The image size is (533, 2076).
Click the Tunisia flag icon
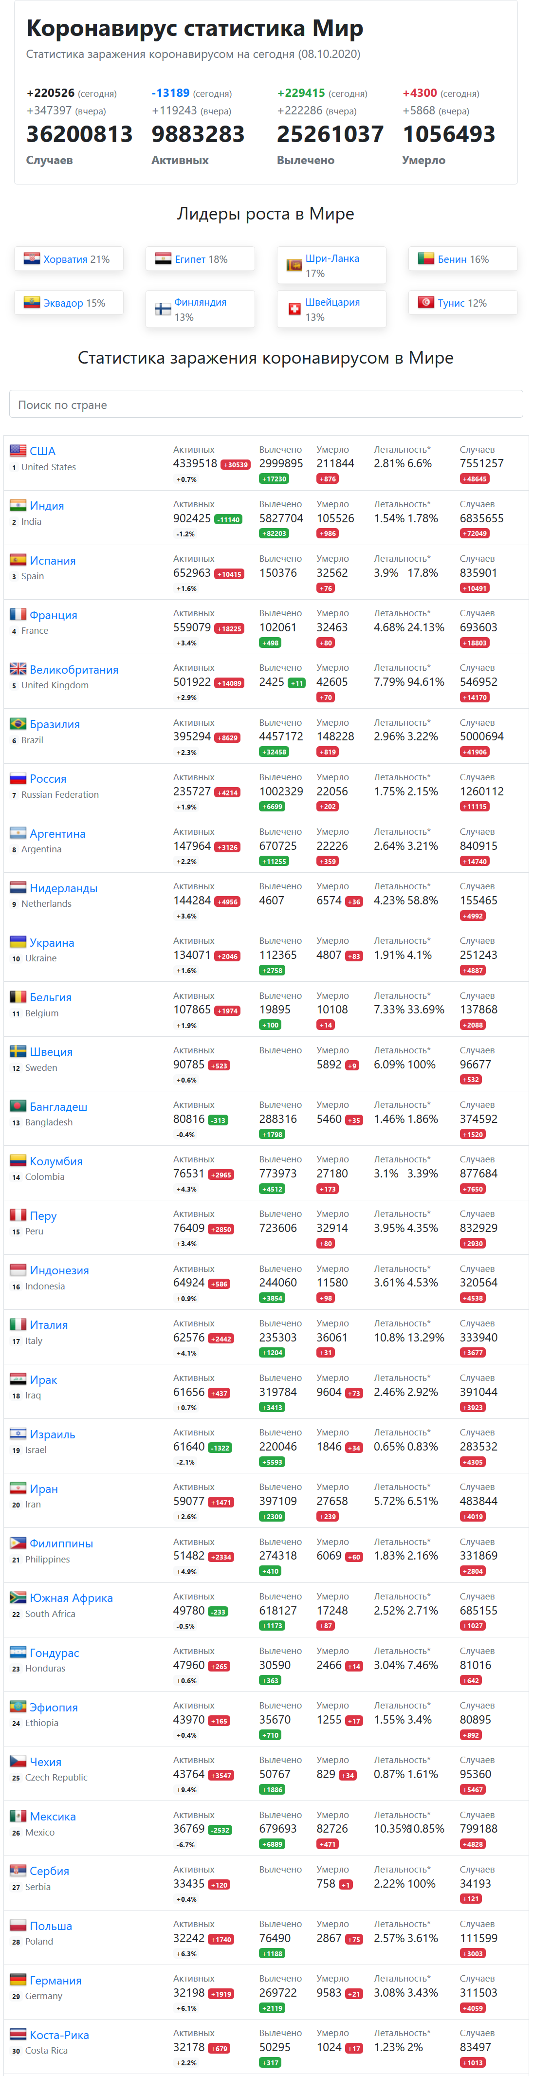click(x=426, y=302)
